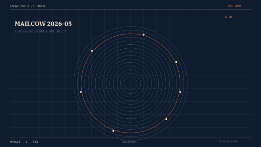Click the 'TX-MV-04192000' code text
Image resolution: width=261 pixels, height=147 pixels.
(x=228, y=142)
